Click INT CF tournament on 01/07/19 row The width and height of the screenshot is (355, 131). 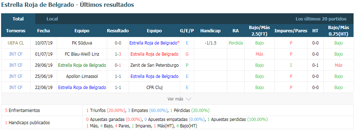click(x=16, y=54)
